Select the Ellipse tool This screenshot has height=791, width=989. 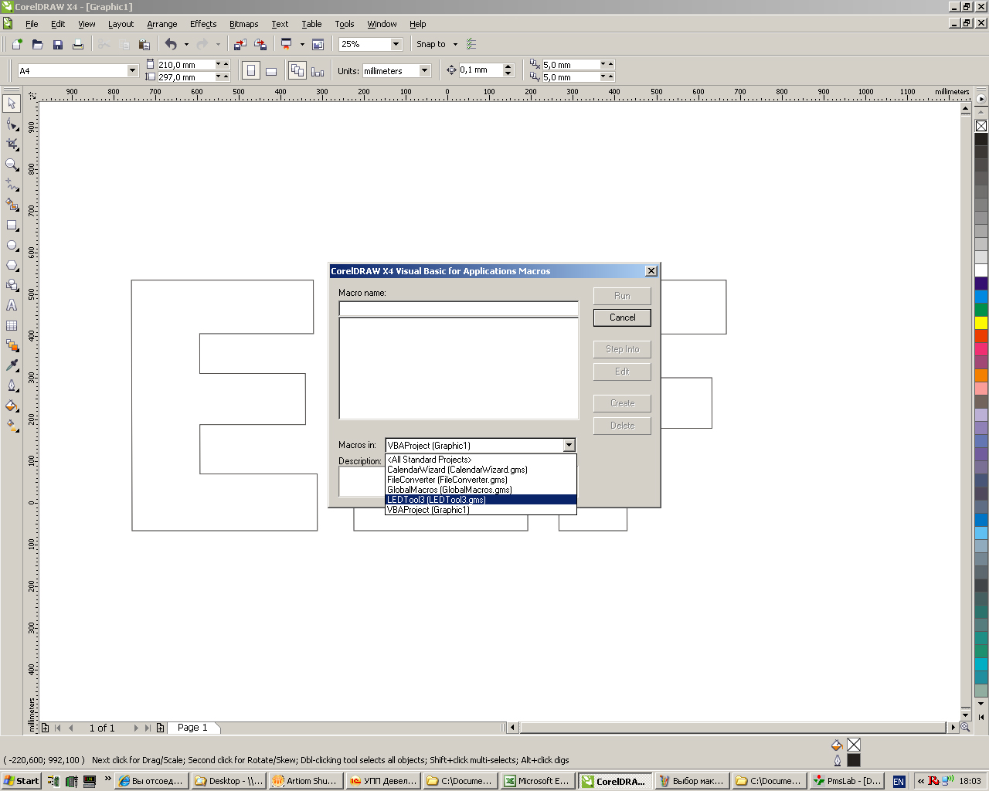click(12, 245)
